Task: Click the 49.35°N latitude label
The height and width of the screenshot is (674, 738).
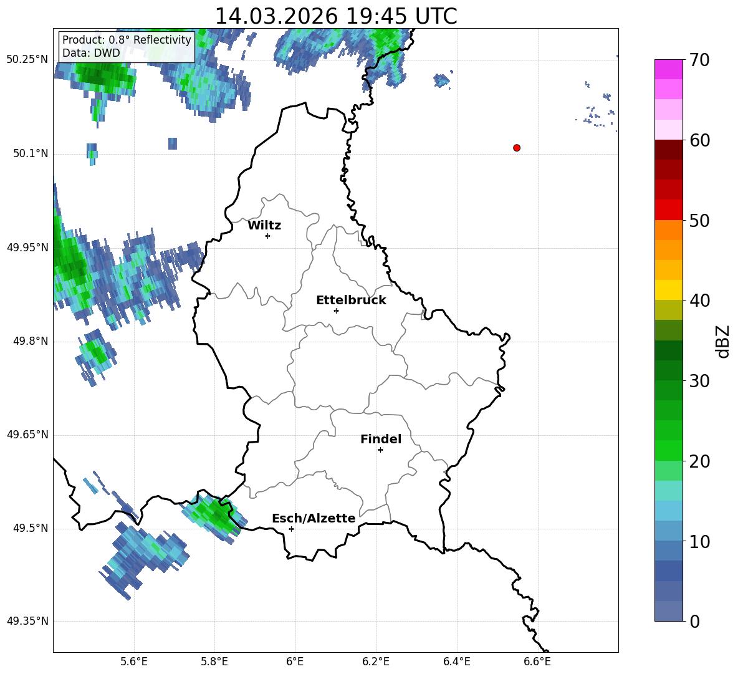Action: [27, 621]
